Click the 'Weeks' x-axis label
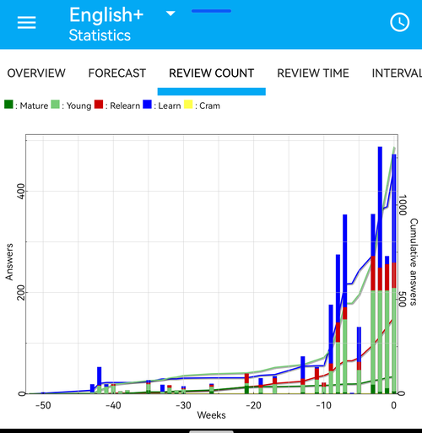The image size is (422, 433). pyautogui.click(x=211, y=415)
